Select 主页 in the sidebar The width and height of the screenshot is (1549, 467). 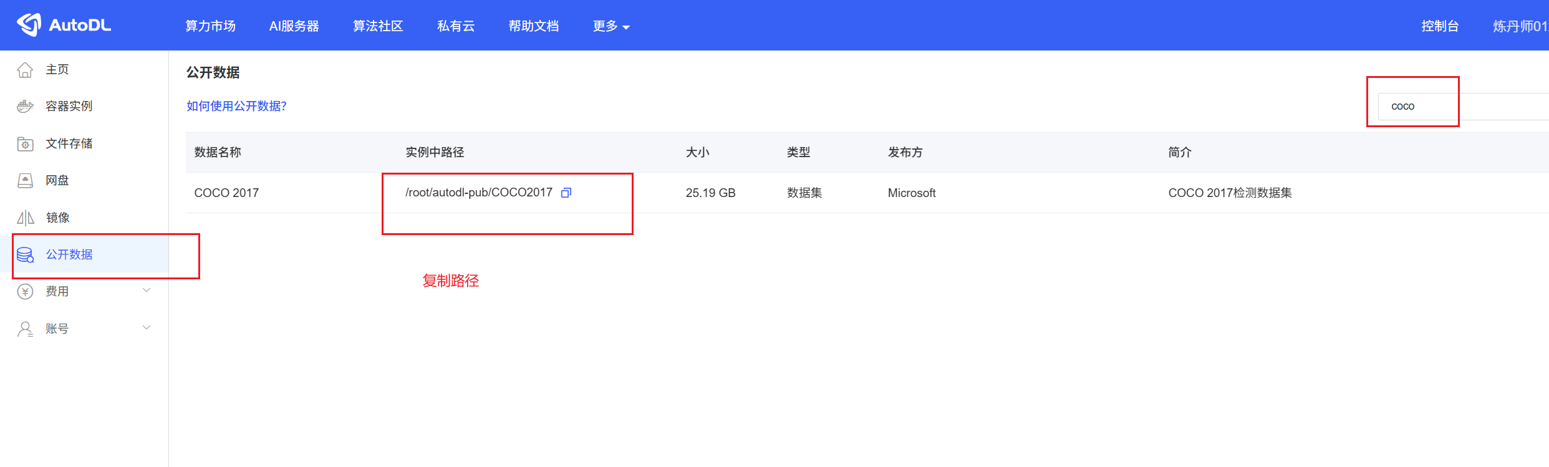click(x=57, y=69)
